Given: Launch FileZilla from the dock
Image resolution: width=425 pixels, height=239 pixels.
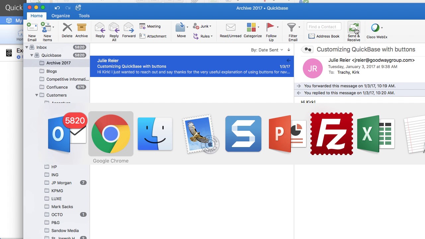Looking at the screenshot, I should pos(331,134).
